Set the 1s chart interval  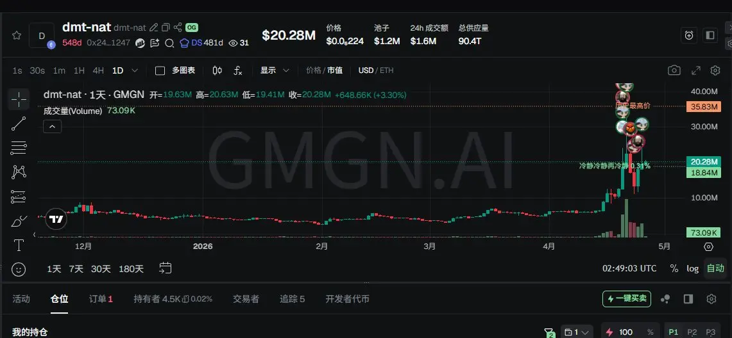click(x=17, y=70)
